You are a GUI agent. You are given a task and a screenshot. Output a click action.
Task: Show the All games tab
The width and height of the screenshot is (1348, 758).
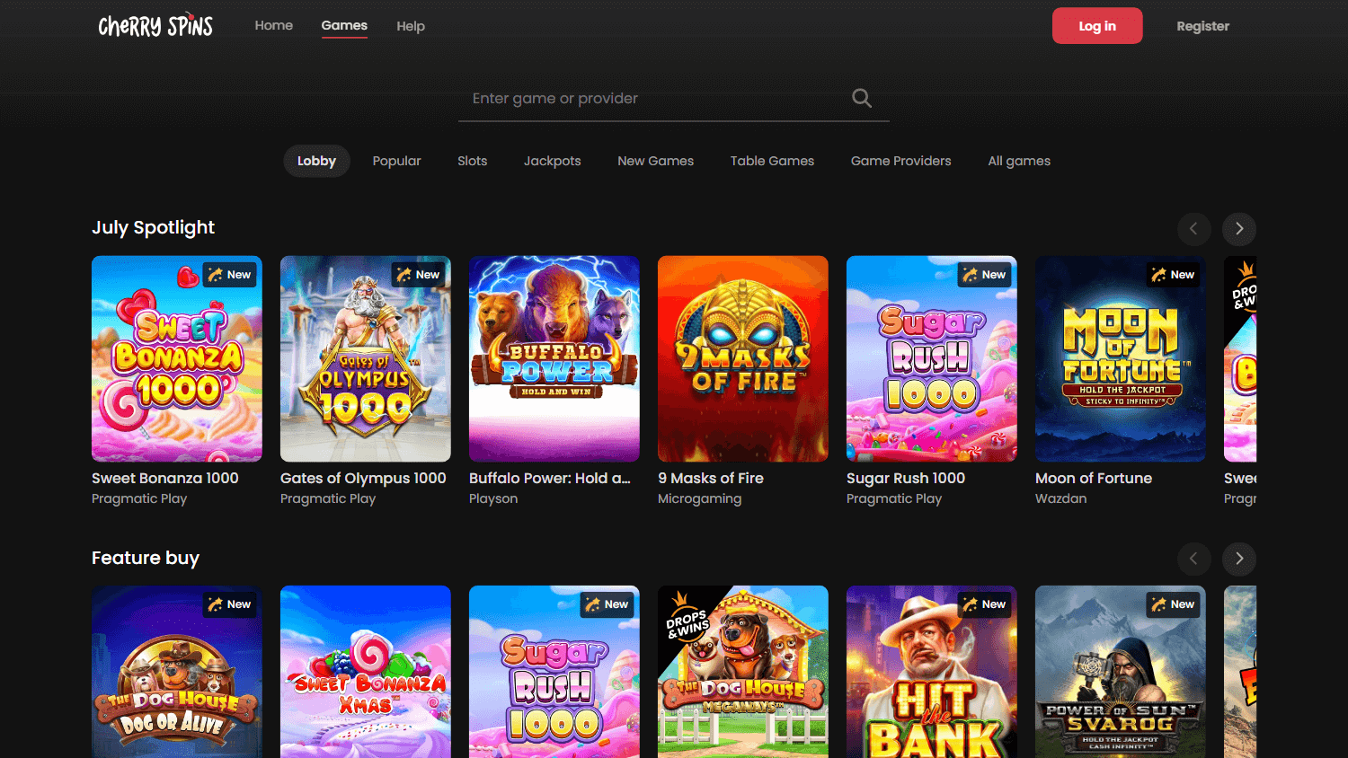point(1019,162)
